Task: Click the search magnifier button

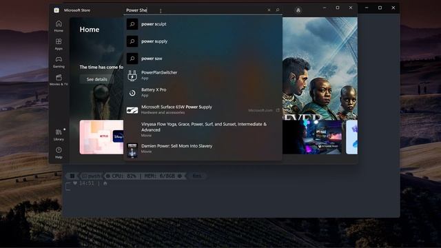Action: click(x=278, y=10)
